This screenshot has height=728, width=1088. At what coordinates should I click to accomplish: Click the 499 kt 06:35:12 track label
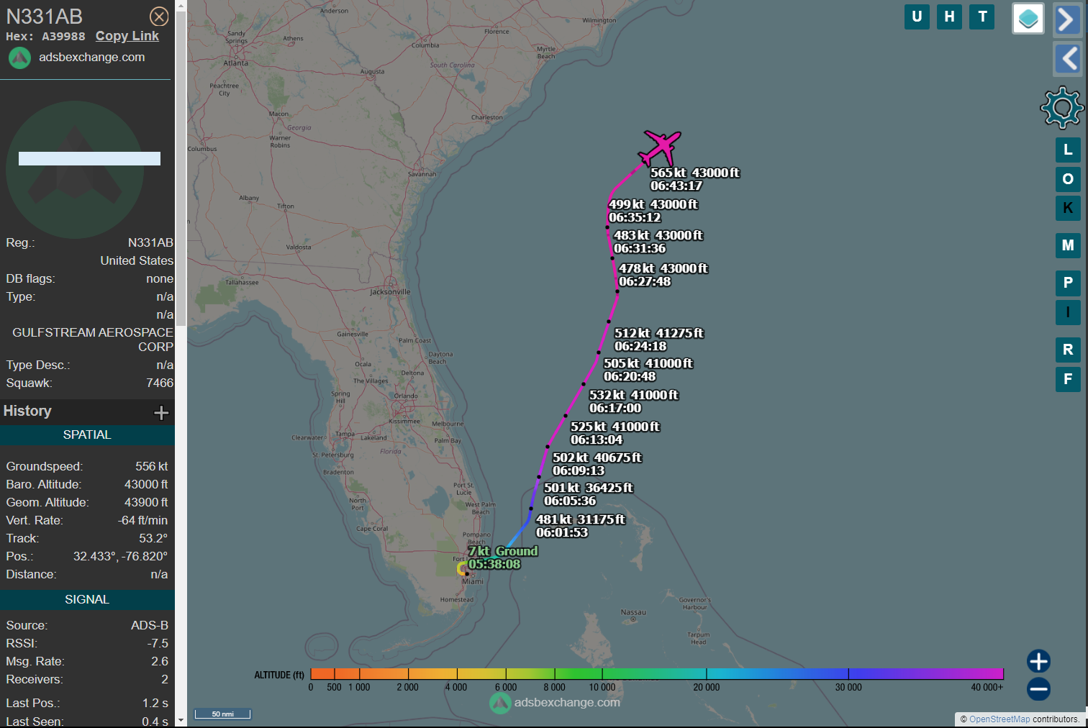pyautogui.click(x=653, y=211)
